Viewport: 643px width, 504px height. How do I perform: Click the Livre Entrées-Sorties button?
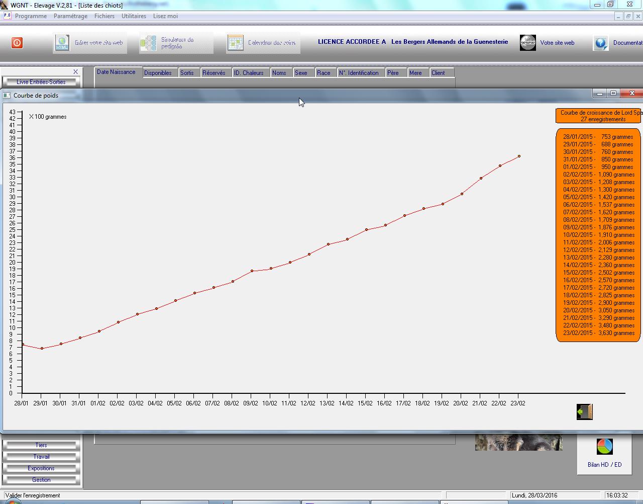(x=41, y=82)
